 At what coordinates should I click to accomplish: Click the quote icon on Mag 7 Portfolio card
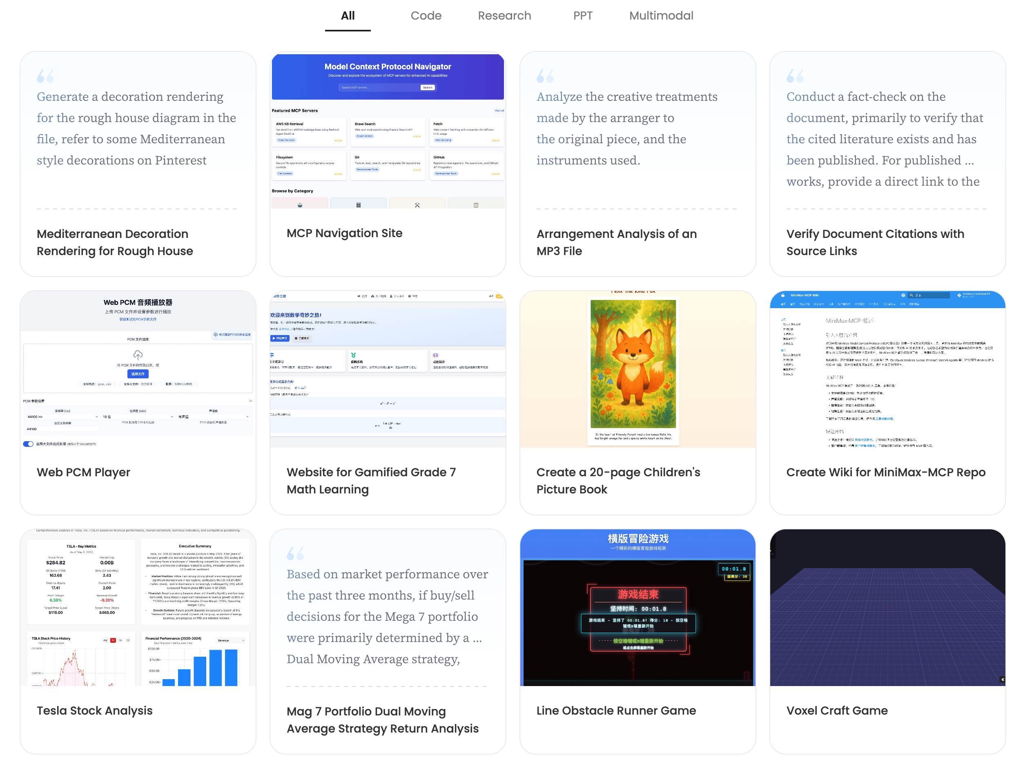[295, 553]
